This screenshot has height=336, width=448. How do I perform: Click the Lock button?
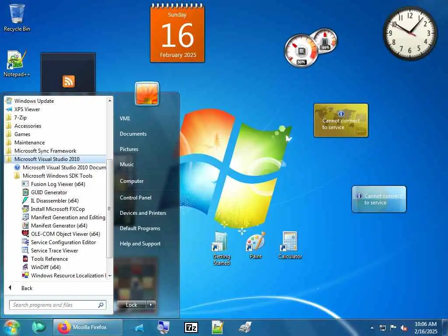pos(132,305)
